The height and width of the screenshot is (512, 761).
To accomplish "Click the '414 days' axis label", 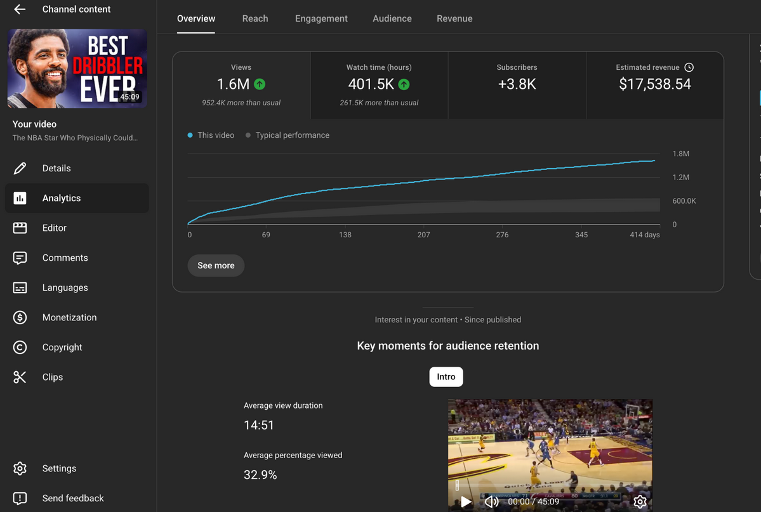I will point(644,235).
